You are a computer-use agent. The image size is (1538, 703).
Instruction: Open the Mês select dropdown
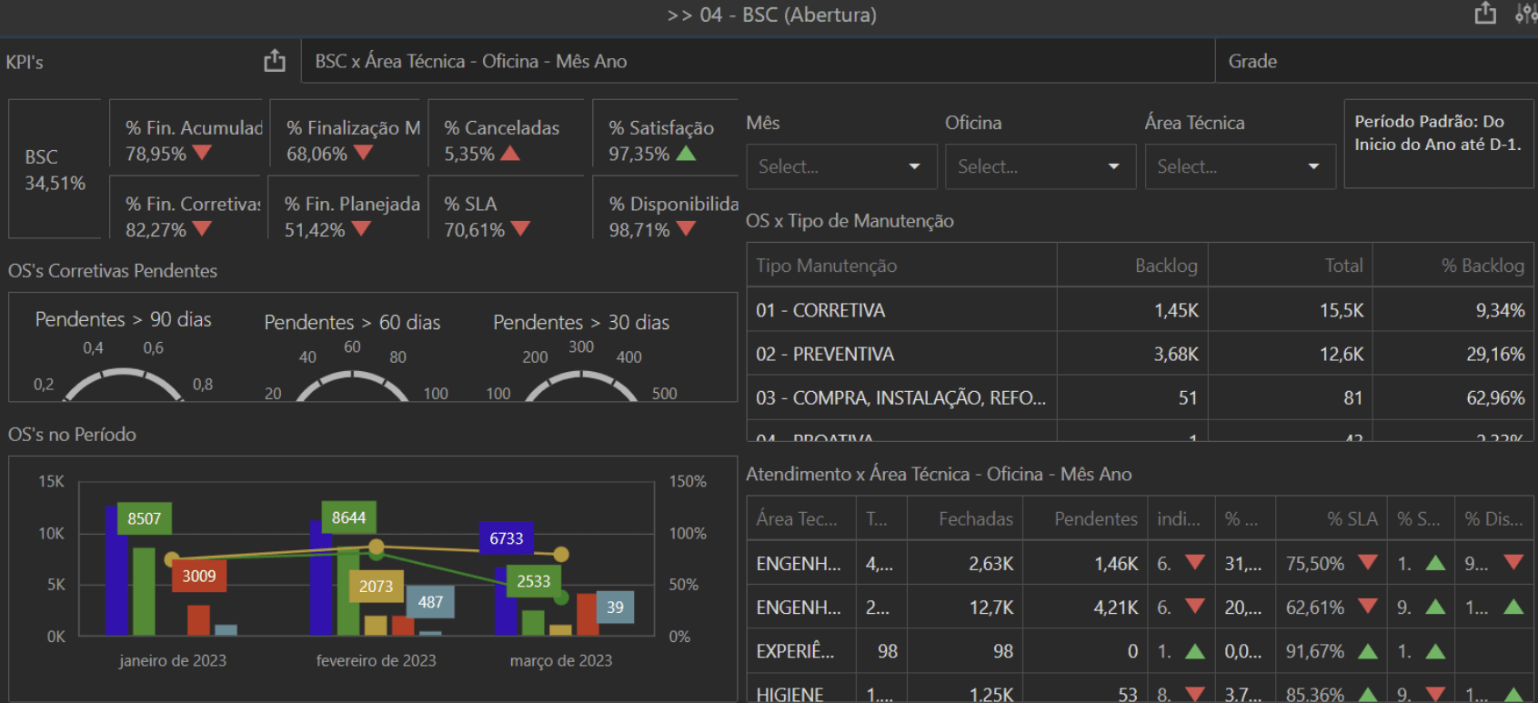841,166
